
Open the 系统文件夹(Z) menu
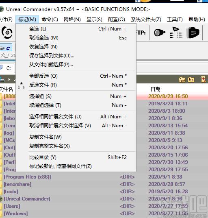click(146, 20)
